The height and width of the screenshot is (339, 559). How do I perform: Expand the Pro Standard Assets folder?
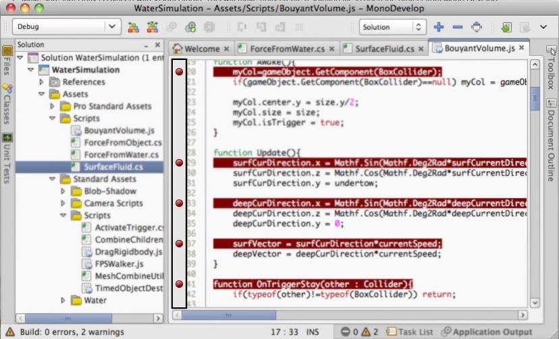tap(53, 106)
